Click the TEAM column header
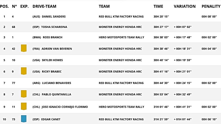221x124 pixels. pos(104,6)
